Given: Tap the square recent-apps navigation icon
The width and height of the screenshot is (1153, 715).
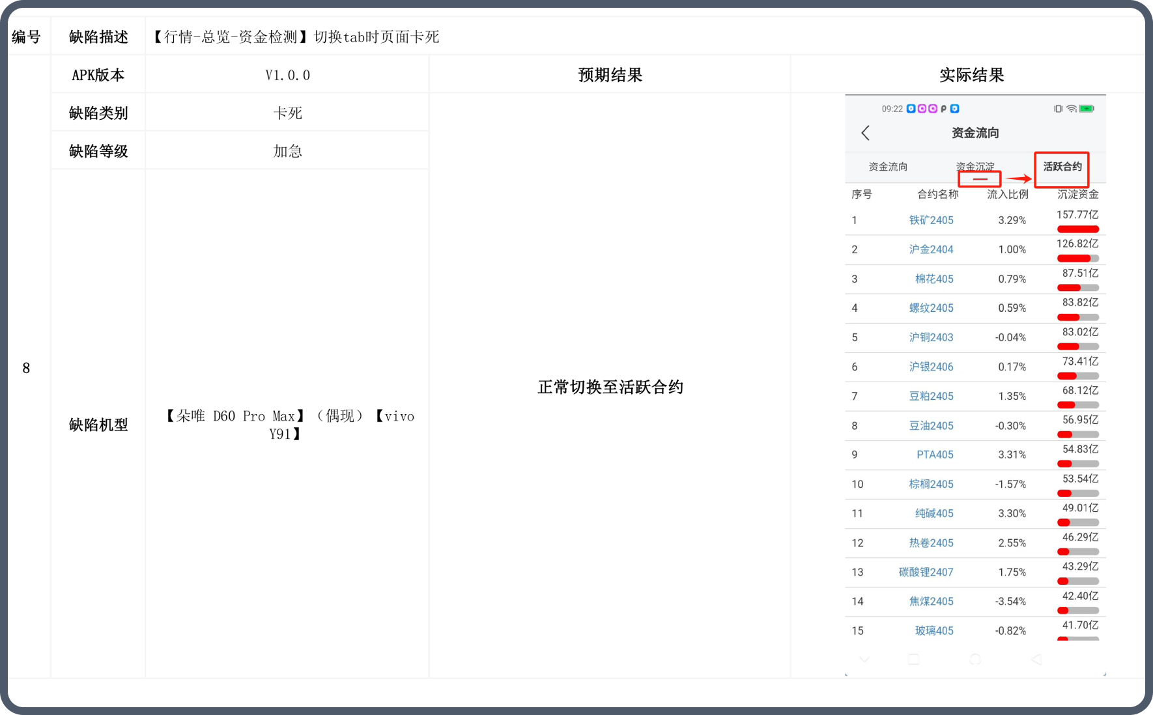Looking at the screenshot, I should tap(914, 660).
